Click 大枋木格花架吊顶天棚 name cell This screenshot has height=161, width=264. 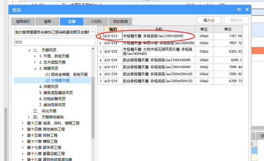click(158, 51)
